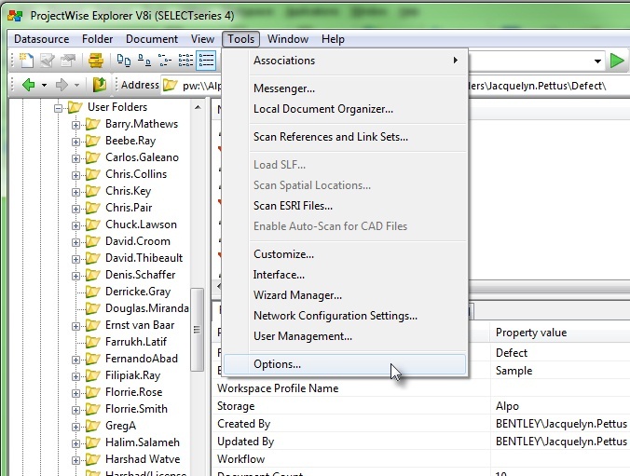Image resolution: width=630 pixels, height=476 pixels.
Task: Open Network Configuration Settings...
Action: coord(345,316)
